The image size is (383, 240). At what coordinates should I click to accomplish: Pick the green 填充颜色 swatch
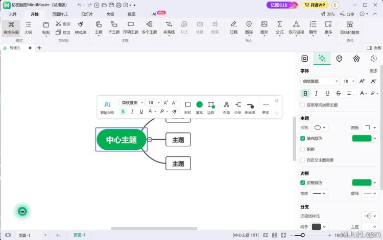362,139
